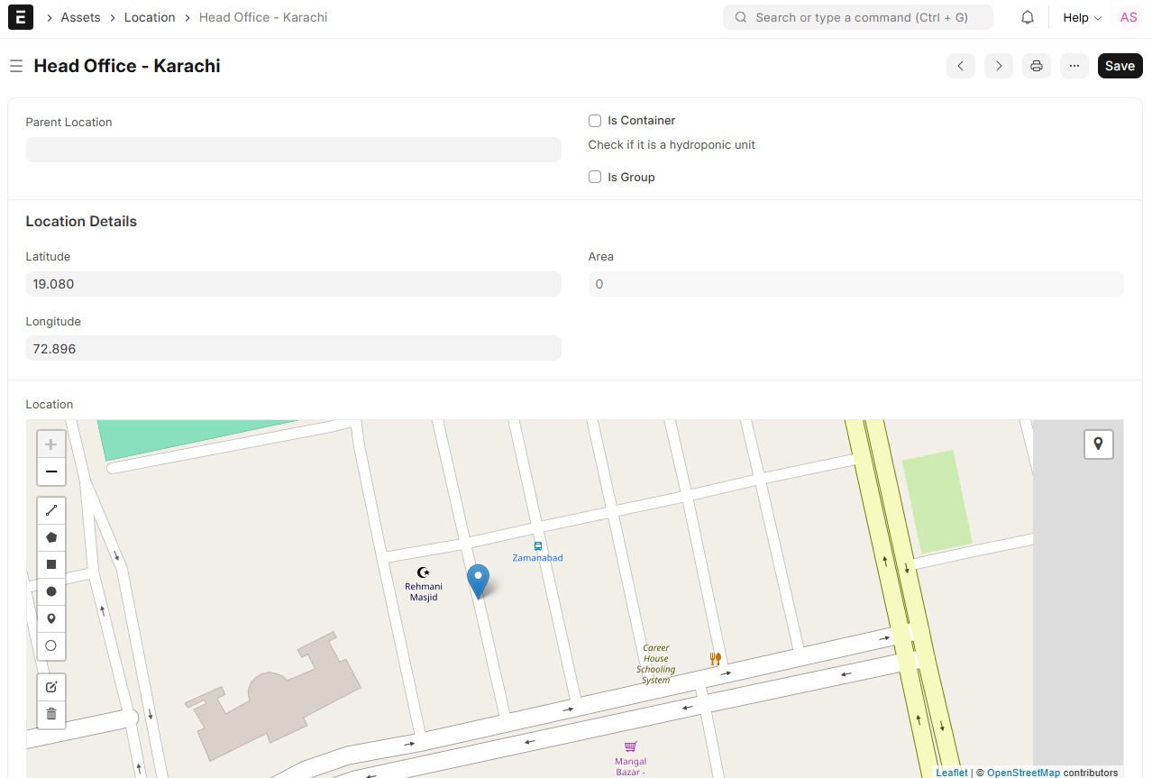Screen dimensions: 1152x778
Task: Select the place marker tool
Action: pyautogui.click(x=50, y=618)
